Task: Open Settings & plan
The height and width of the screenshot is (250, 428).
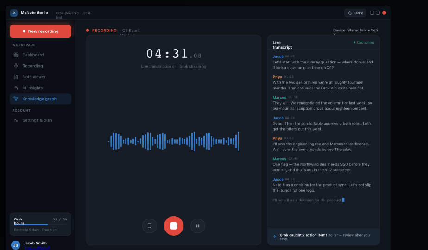Action: click(x=40, y=120)
